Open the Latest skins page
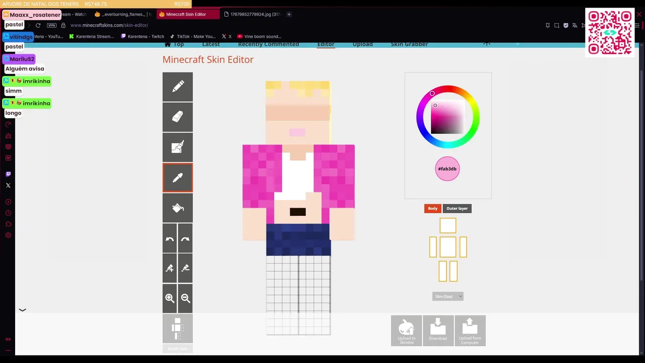645x363 pixels. tap(211, 44)
